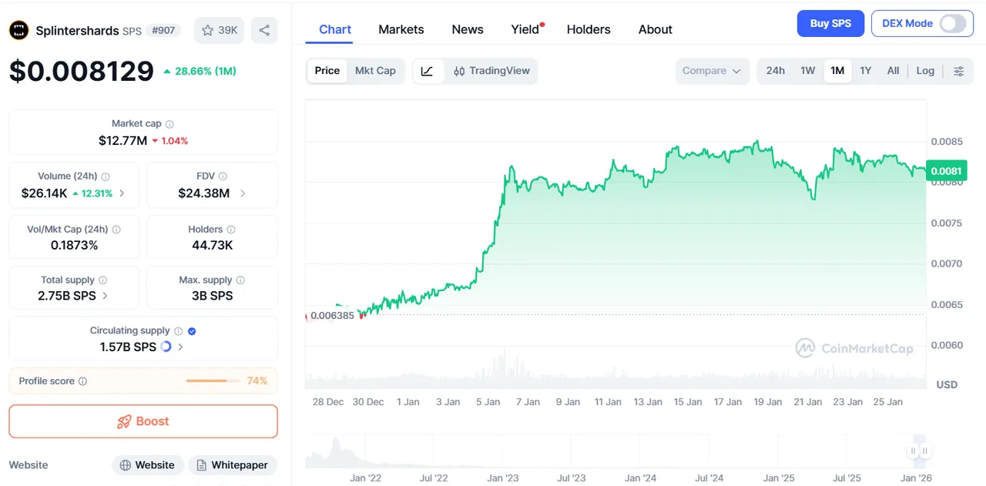Open the Markets tab
Image resolution: width=986 pixels, height=486 pixels.
pos(401,29)
